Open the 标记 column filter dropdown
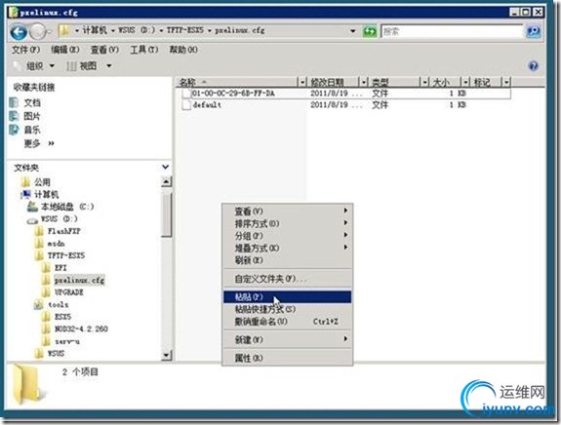 506,83
